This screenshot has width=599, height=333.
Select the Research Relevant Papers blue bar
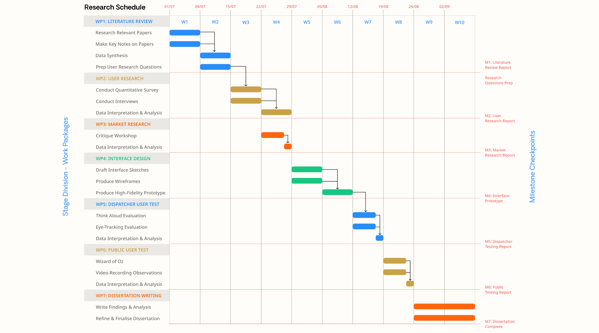tap(185, 33)
